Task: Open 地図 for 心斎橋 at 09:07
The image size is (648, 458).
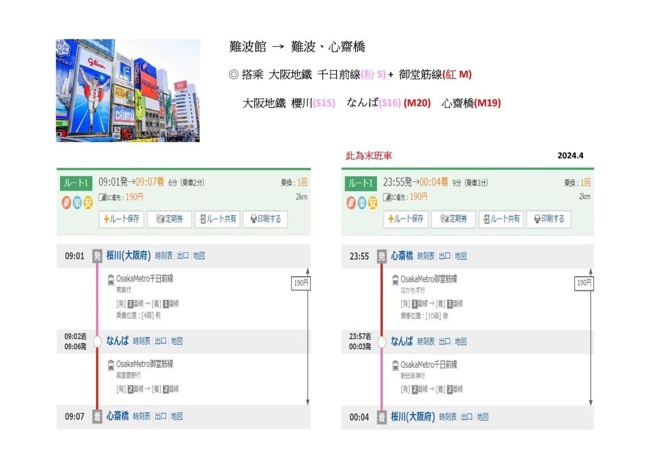Action: pyautogui.click(x=177, y=416)
